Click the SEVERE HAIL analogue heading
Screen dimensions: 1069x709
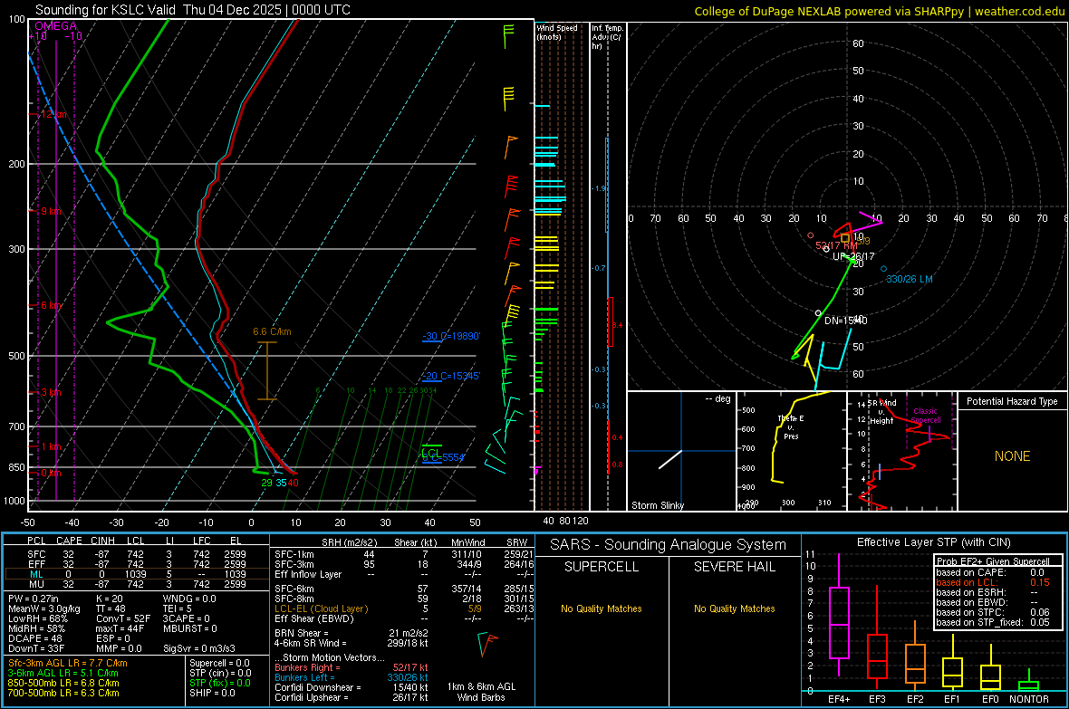pos(734,567)
